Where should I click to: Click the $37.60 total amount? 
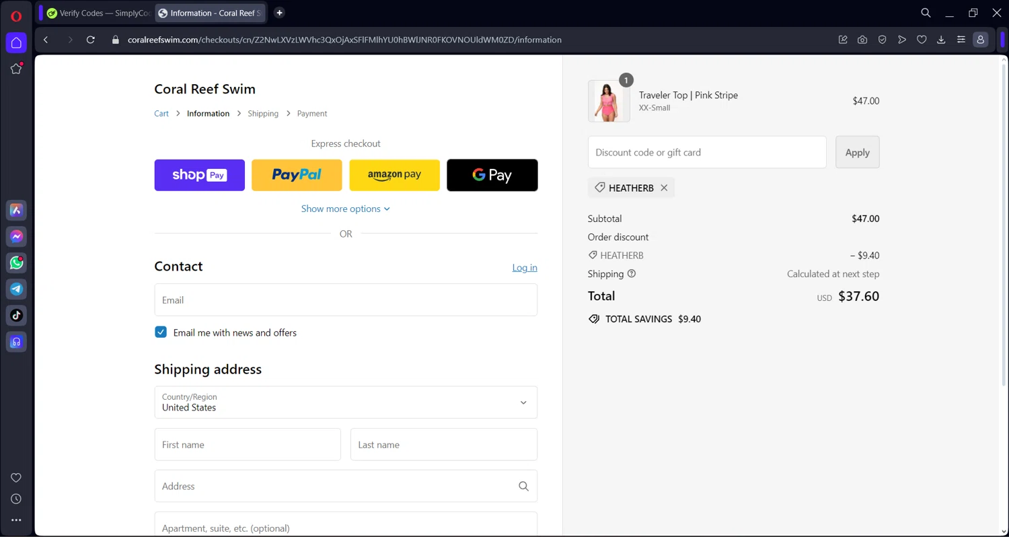859,296
